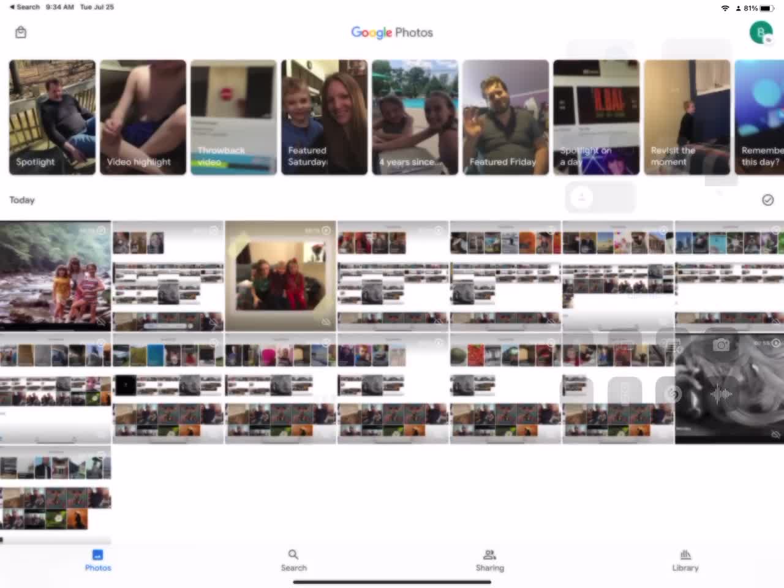This screenshot has height=588, width=784.
Task: Open the river family photo
Action: pos(55,276)
